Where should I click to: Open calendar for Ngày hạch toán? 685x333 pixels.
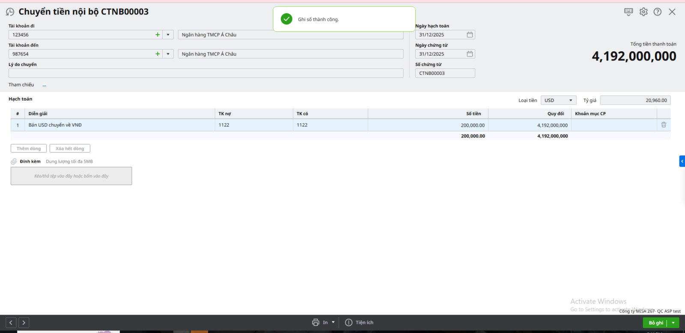tap(470, 35)
